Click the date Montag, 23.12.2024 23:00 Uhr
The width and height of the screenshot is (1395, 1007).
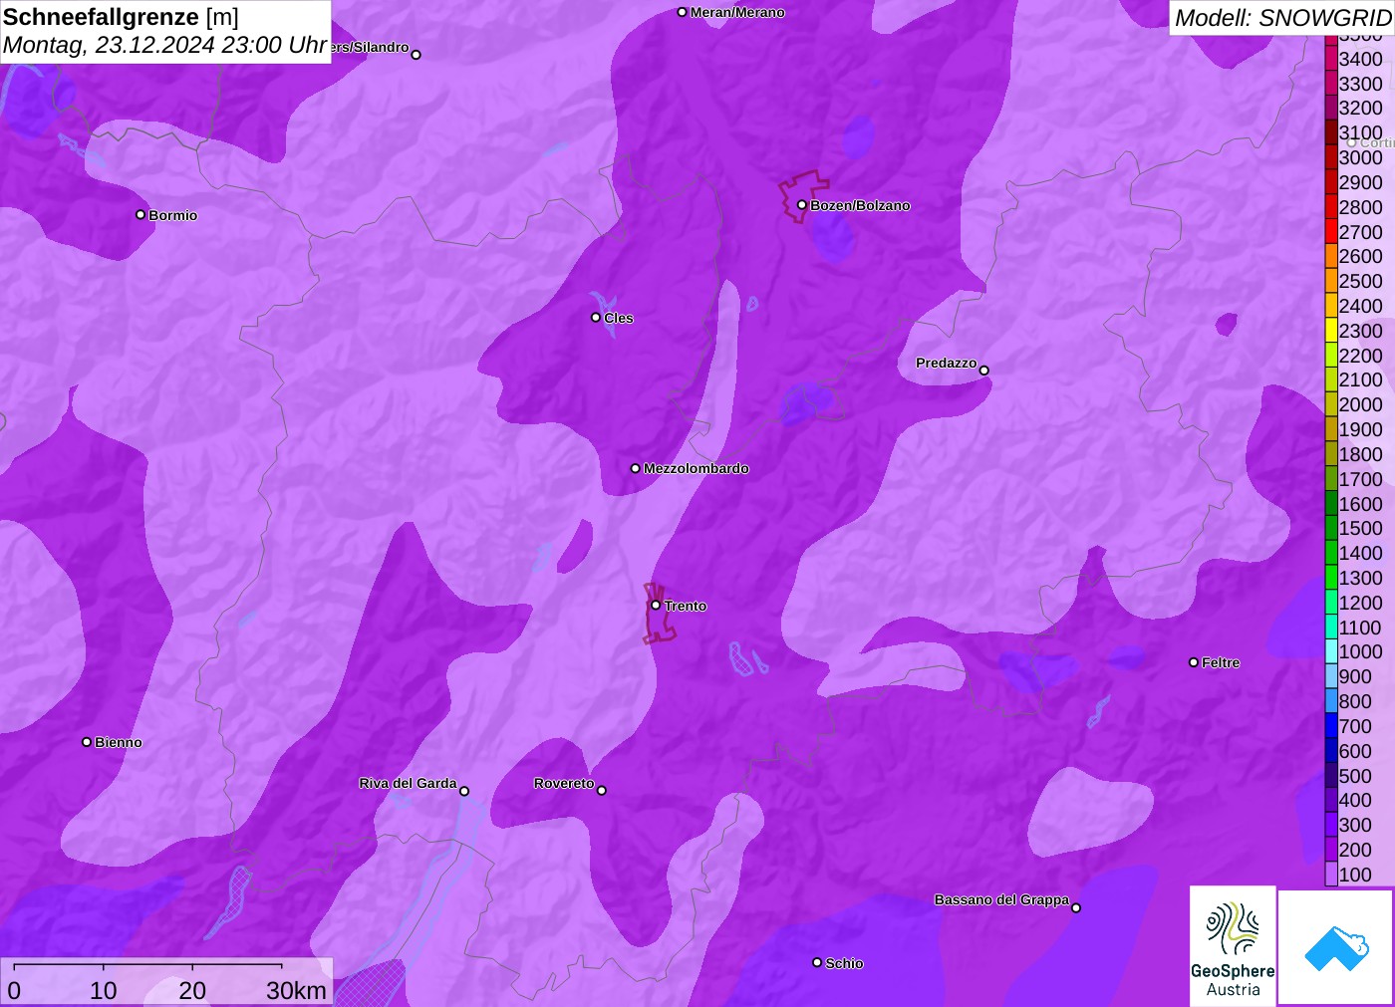pyautogui.click(x=165, y=45)
